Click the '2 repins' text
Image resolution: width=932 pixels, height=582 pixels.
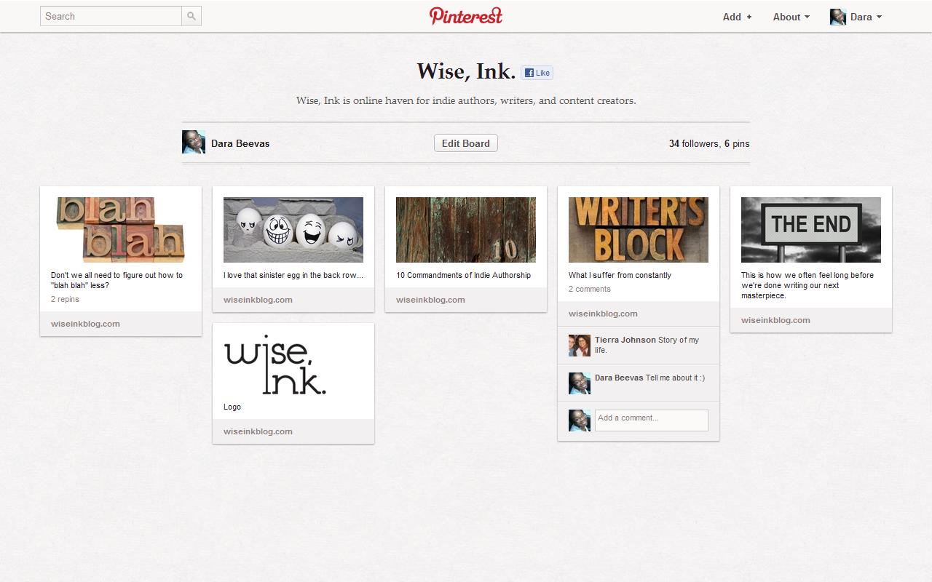pos(65,299)
